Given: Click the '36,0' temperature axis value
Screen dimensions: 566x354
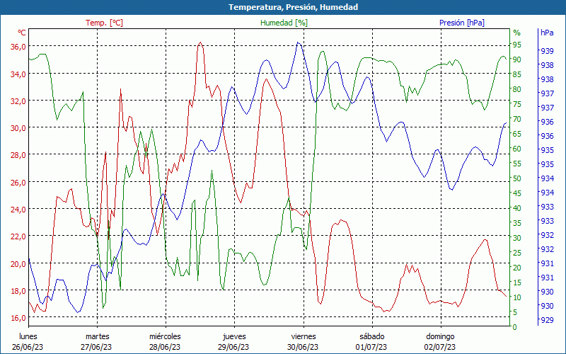Looking at the screenshot, I should pos(18,47).
